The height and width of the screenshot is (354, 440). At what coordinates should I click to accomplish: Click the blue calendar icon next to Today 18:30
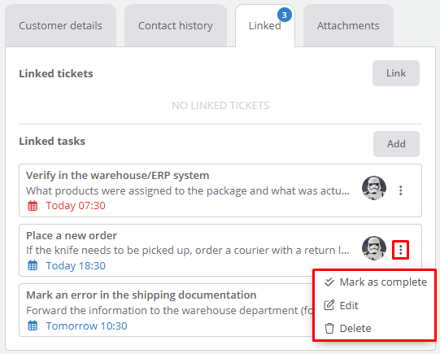coord(33,265)
